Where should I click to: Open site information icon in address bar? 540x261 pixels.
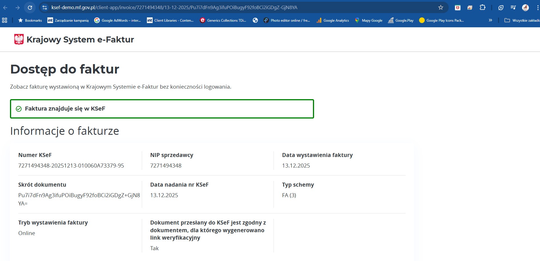[45, 8]
